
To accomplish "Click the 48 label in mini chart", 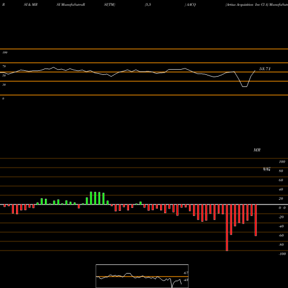I will tap(185, 280).
